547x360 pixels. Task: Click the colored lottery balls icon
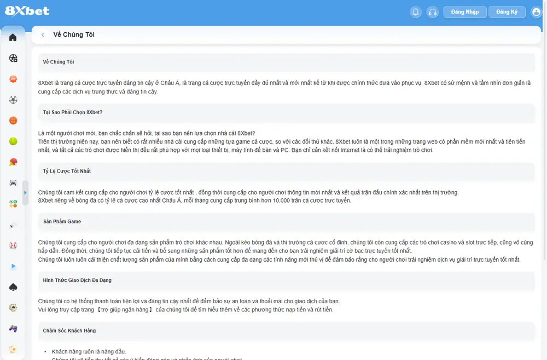(x=13, y=204)
